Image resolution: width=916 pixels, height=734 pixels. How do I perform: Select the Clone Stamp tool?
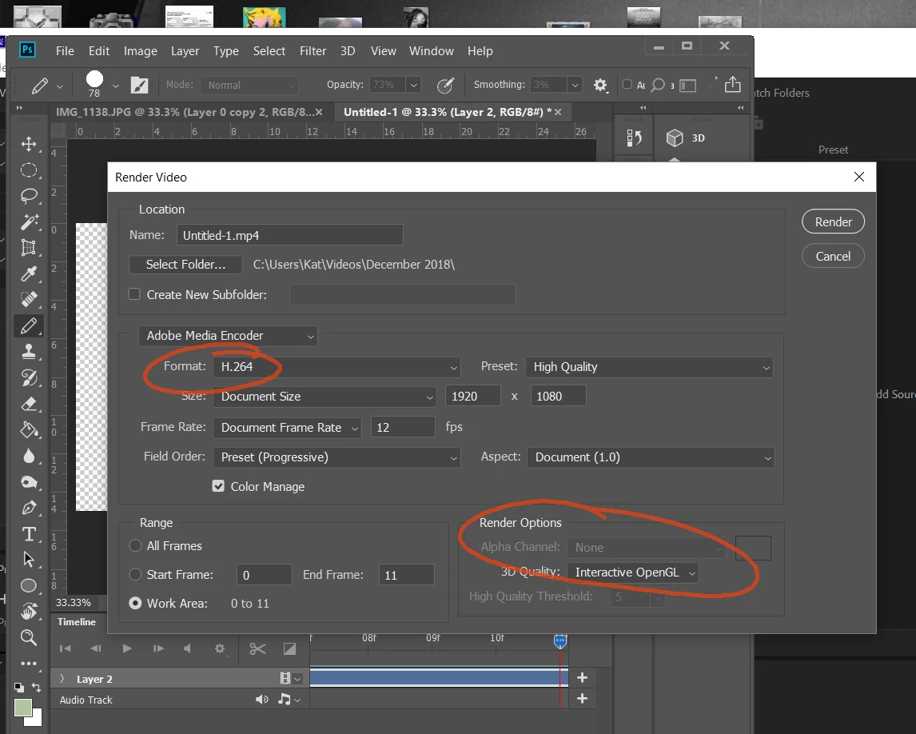pos(29,351)
